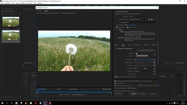187x105 pixels.
Task: Click Отмена cancel button
Action: pyautogui.click(x=153, y=94)
